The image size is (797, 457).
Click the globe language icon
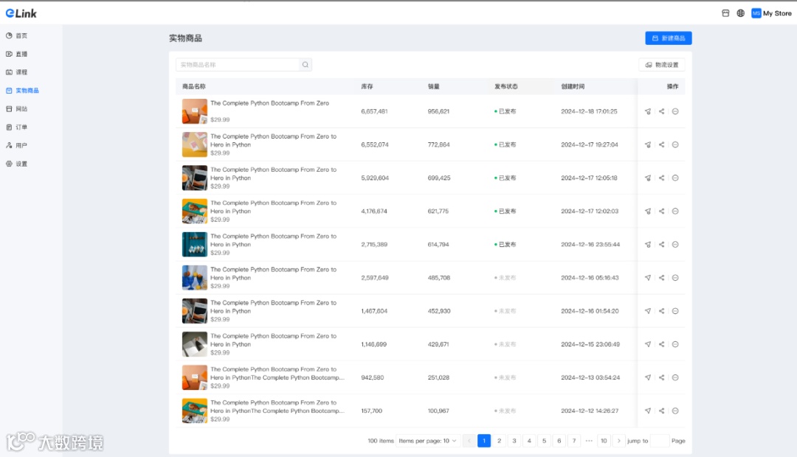click(x=741, y=13)
